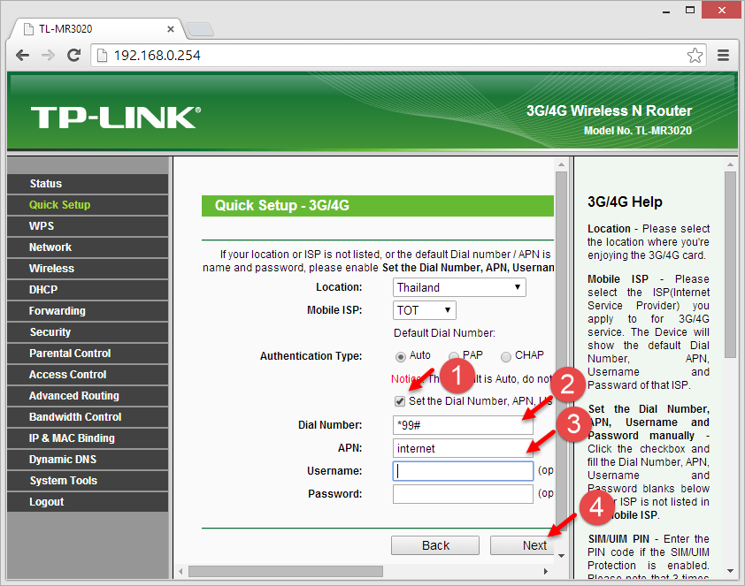This screenshot has height=586, width=745.
Task: Click main pane scroll down arrow
Action: (x=561, y=556)
